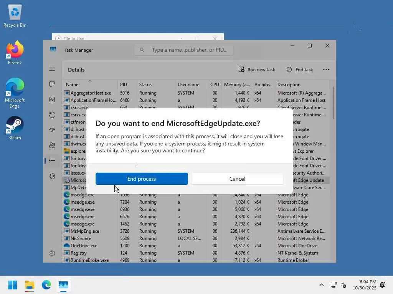Select Details page icon in sidebar
Screen dimensions: 393x294
pos(52,160)
